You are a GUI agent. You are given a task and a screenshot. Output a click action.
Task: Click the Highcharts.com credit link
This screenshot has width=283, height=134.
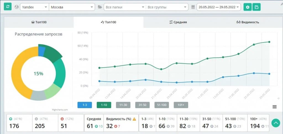pyautogui.click(x=60, y=110)
